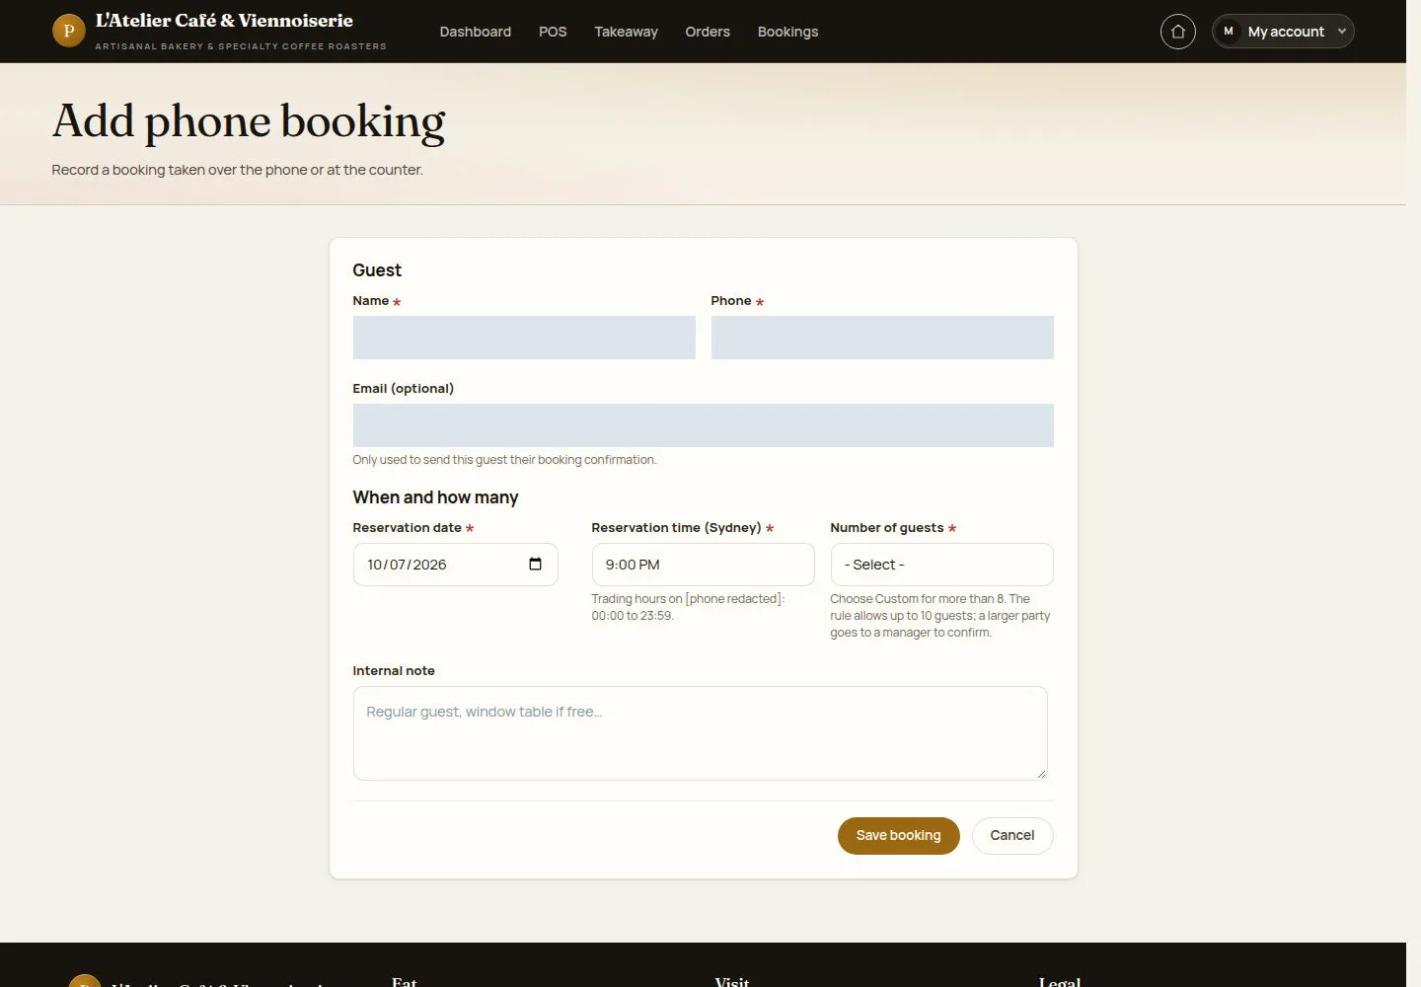The image size is (1421, 987).
Task: Grab the Internal note resize handle
Action: 1041,774
